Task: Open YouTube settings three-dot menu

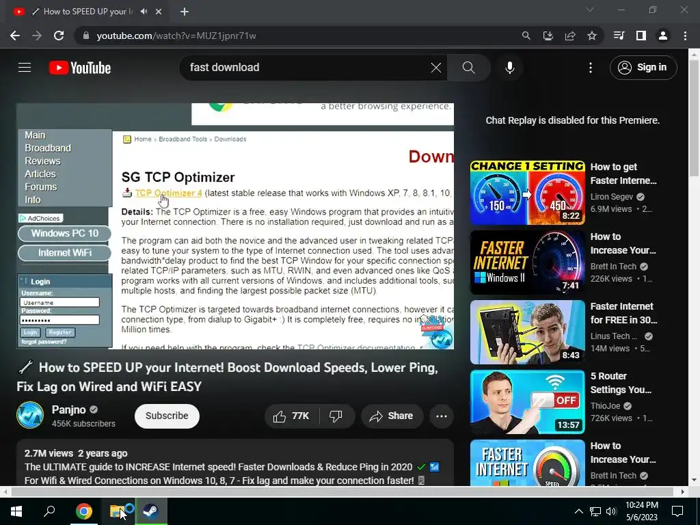Action: pos(590,68)
